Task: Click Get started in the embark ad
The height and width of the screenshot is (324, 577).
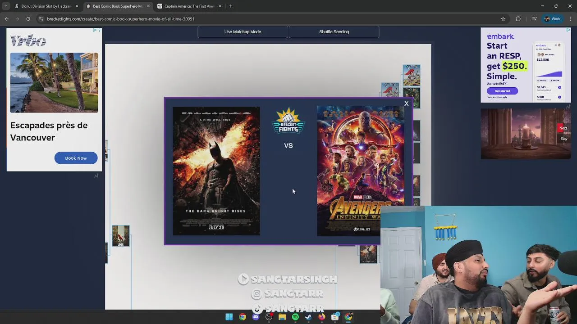Action: (x=502, y=91)
